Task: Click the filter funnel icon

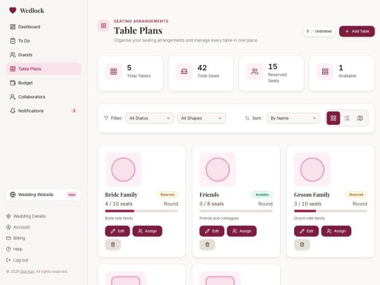Action: [106, 118]
